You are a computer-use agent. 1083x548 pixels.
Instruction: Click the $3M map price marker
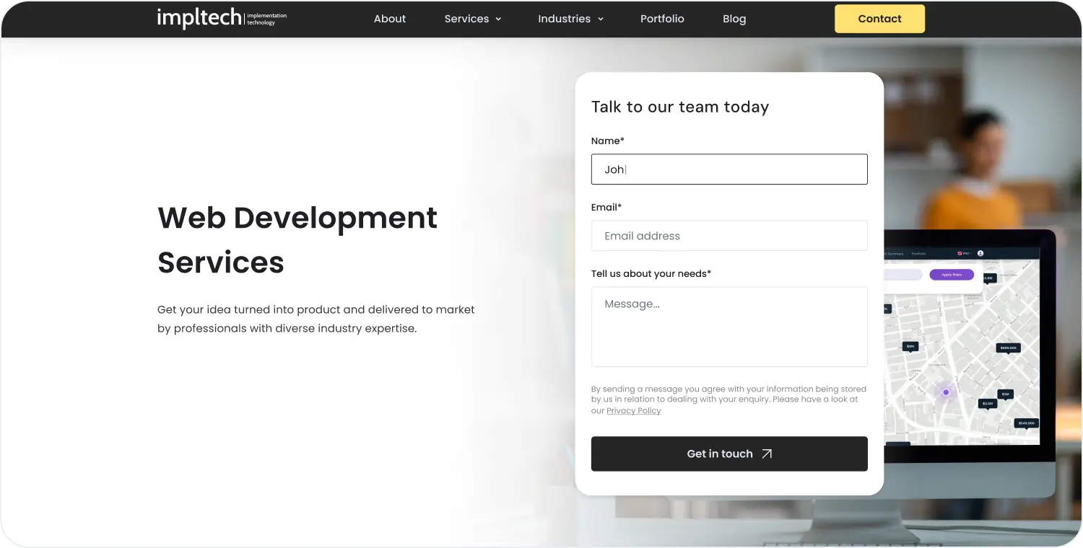coord(1005,394)
